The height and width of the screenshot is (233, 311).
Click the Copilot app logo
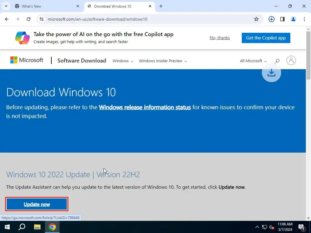(x=22, y=38)
